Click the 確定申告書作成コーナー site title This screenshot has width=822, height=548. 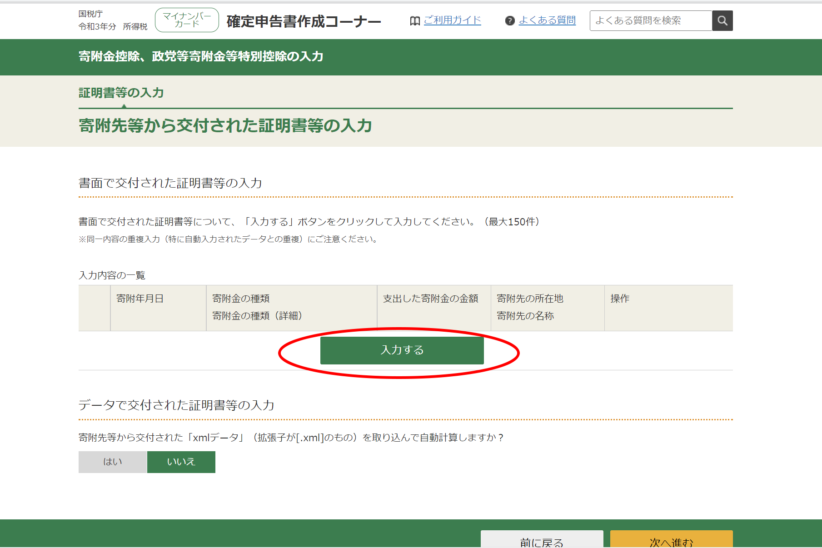[x=304, y=21]
